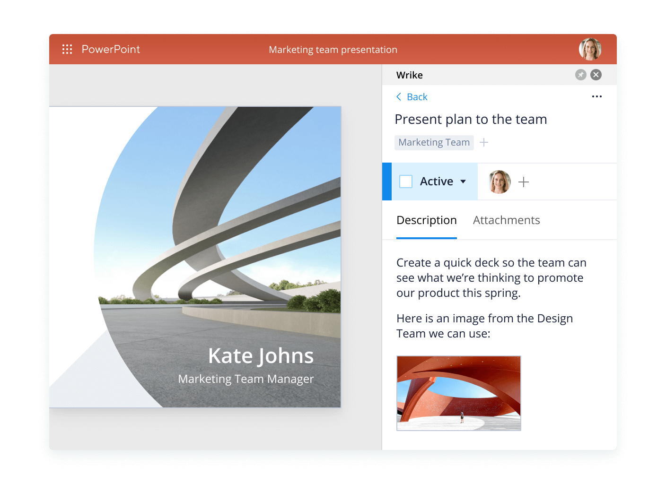Select the Marketing Team Manager subtitle text
This screenshot has height=484, width=666.
click(x=245, y=379)
